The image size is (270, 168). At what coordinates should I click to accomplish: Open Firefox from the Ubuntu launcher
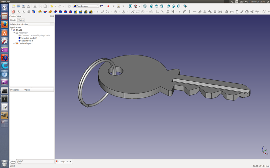coord(4,25)
